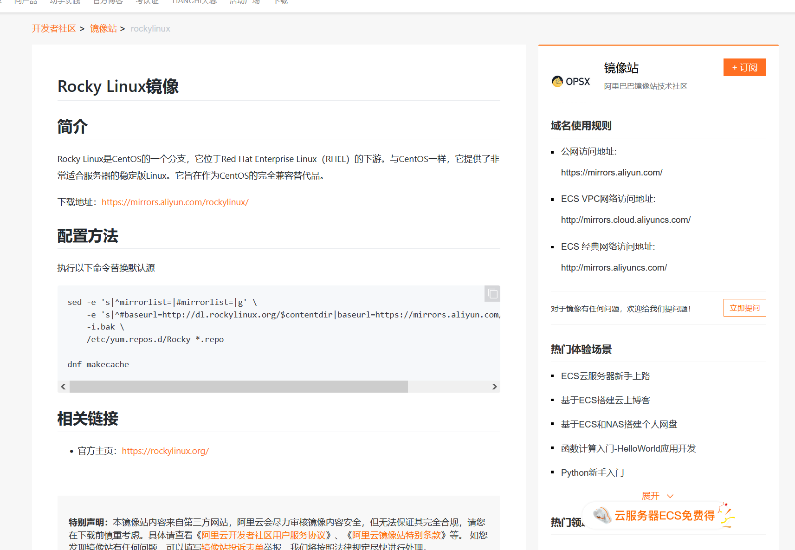Click the 立即提问 button
795x550 pixels.
coord(744,308)
